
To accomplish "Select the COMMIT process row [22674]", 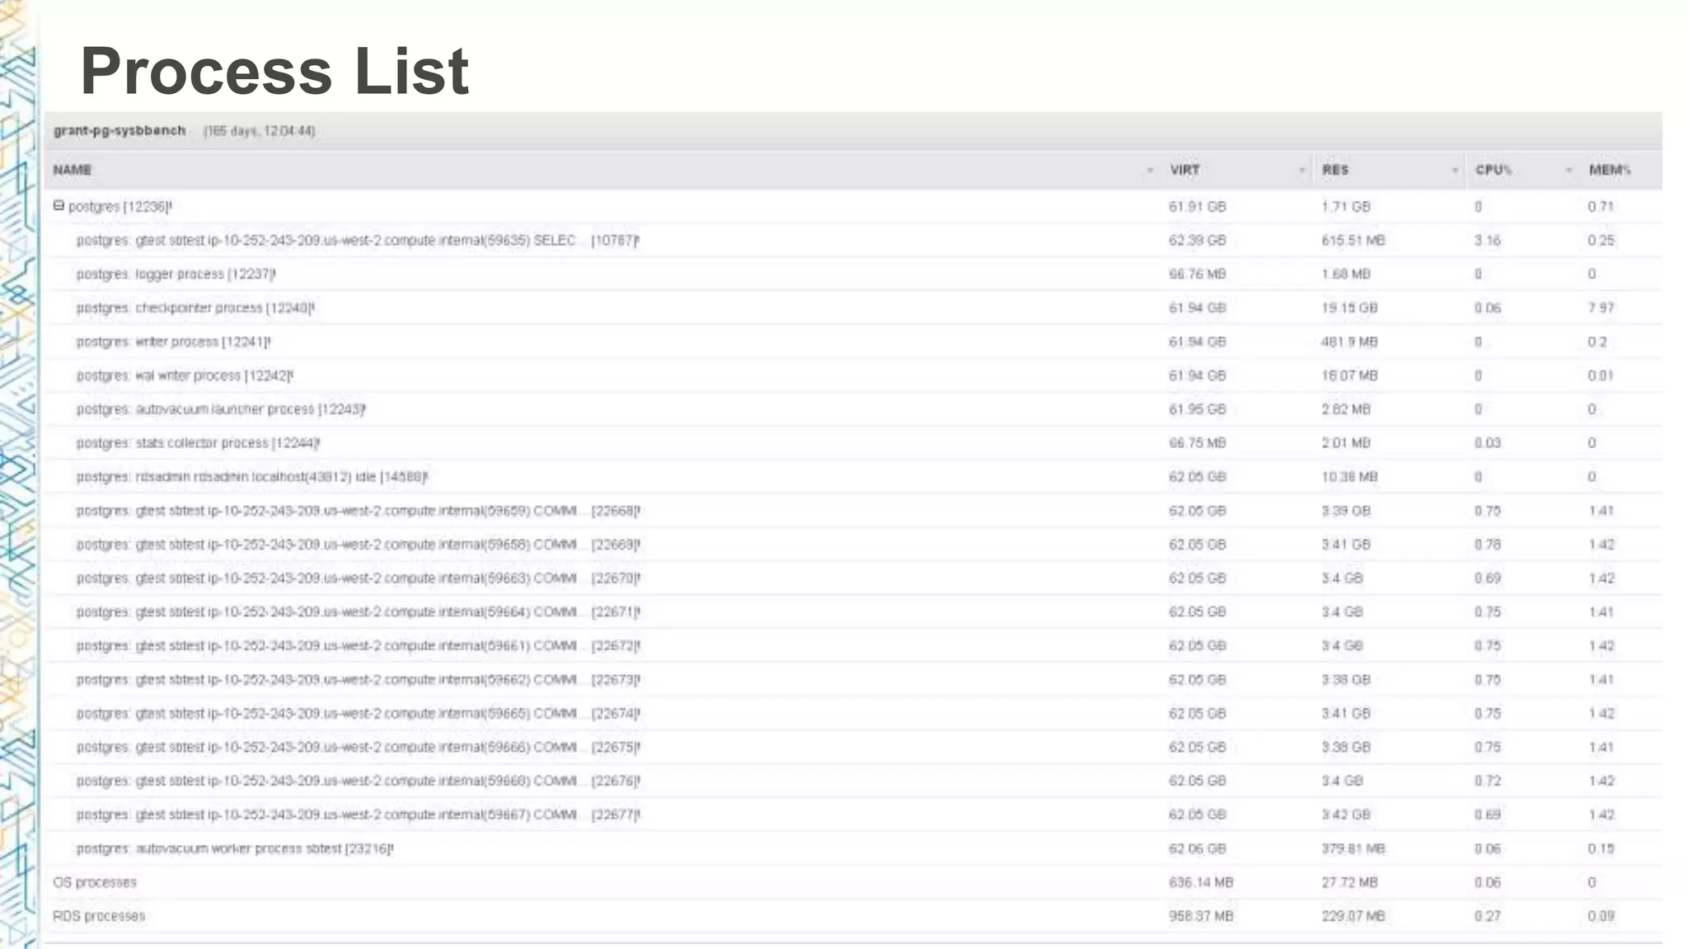I will pos(854,713).
